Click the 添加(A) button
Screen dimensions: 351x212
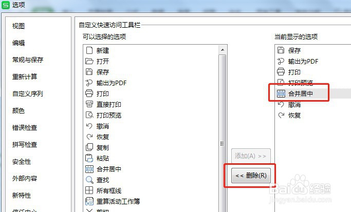[251, 156]
